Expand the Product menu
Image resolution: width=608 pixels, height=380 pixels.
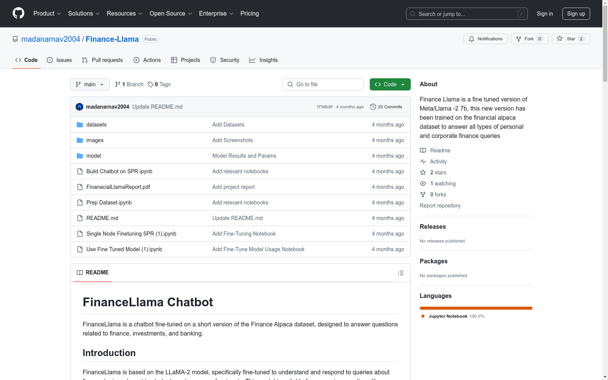click(x=47, y=14)
